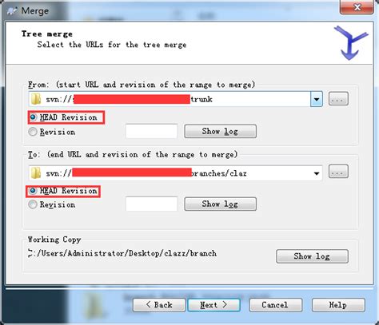Image resolution: width=379 pixels, height=325 pixels.
Task: Expand the To URL dropdown with branches/clazz
Action: point(317,173)
